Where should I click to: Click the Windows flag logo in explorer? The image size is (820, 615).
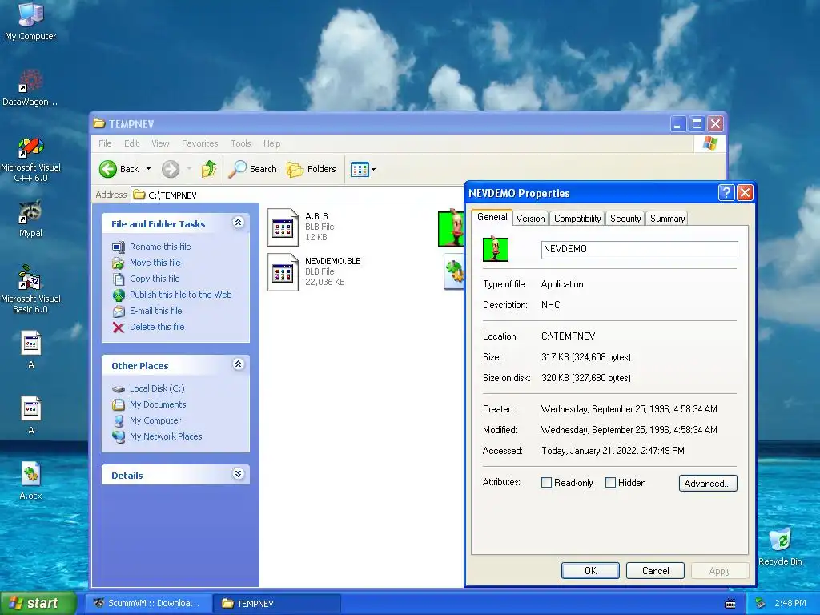click(x=709, y=143)
